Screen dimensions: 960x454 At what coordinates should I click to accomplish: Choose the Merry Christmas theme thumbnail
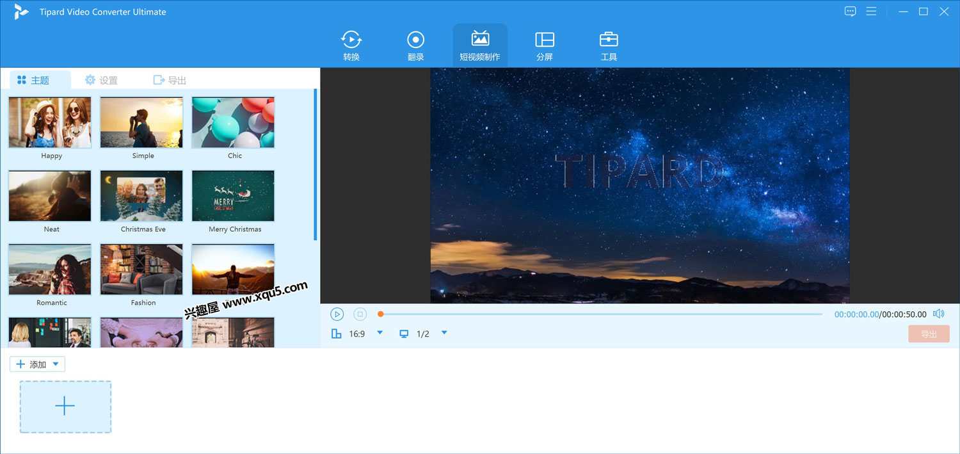coord(234,196)
